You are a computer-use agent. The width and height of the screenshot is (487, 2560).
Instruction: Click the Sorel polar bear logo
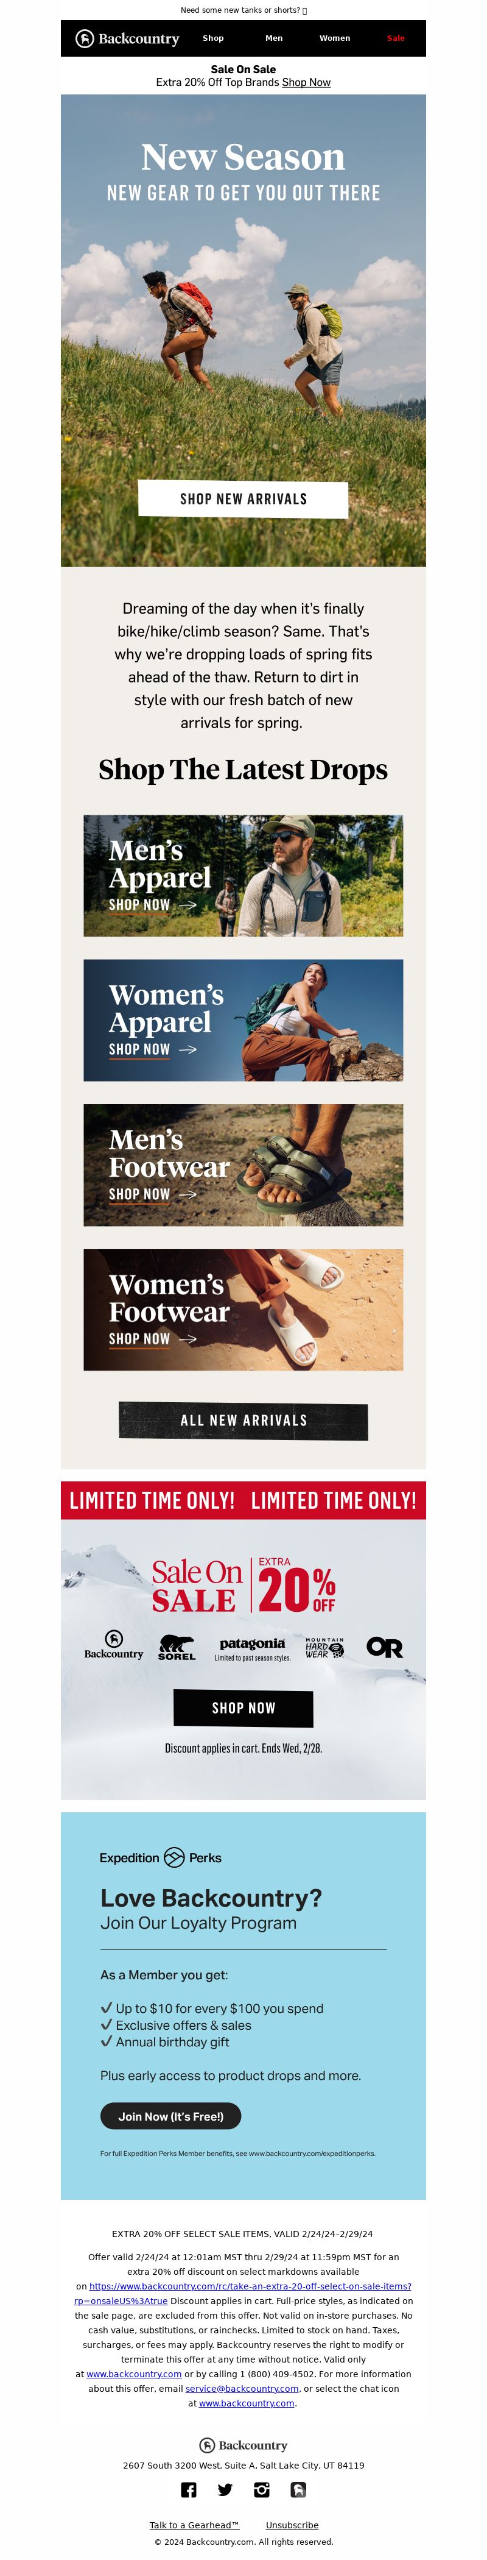coord(177,1648)
